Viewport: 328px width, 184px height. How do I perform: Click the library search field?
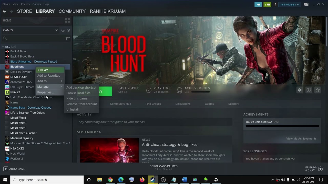click(36, 38)
